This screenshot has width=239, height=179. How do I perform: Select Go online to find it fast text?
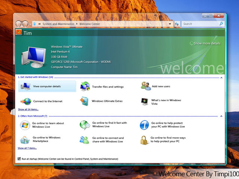(109, 125)
